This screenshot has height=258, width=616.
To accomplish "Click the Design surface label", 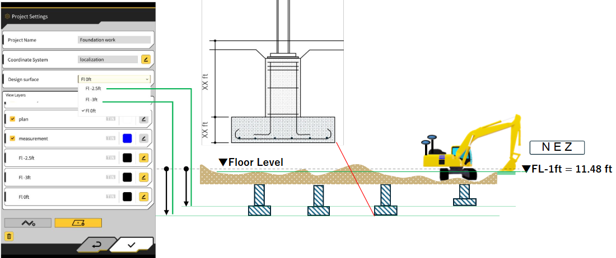I will 23,79.
